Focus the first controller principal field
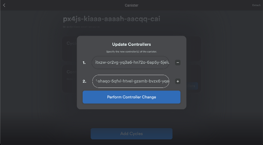This screenshot has width=263, height=145. coord(130,62)
